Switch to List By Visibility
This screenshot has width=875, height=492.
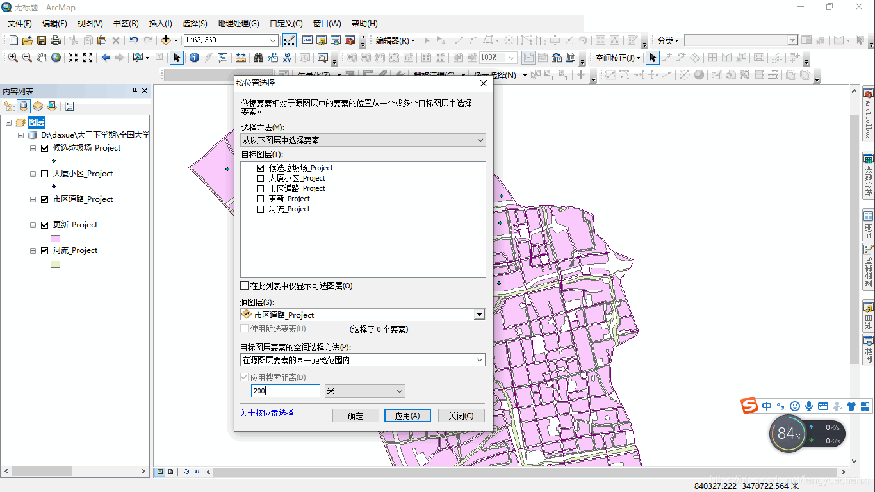pyautogui.click(x=38, y=106)
